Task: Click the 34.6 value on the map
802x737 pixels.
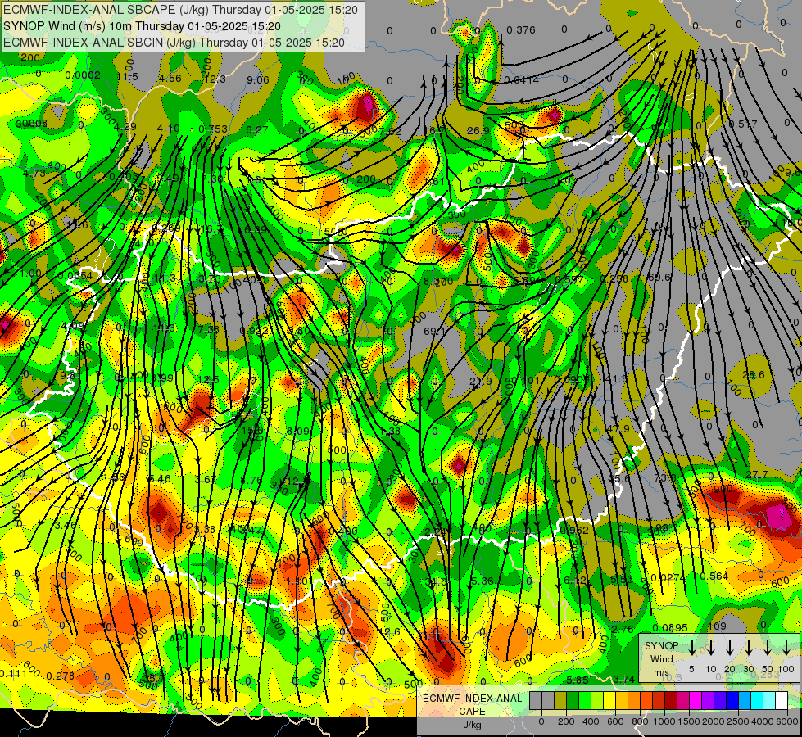Action: (436, 582)
